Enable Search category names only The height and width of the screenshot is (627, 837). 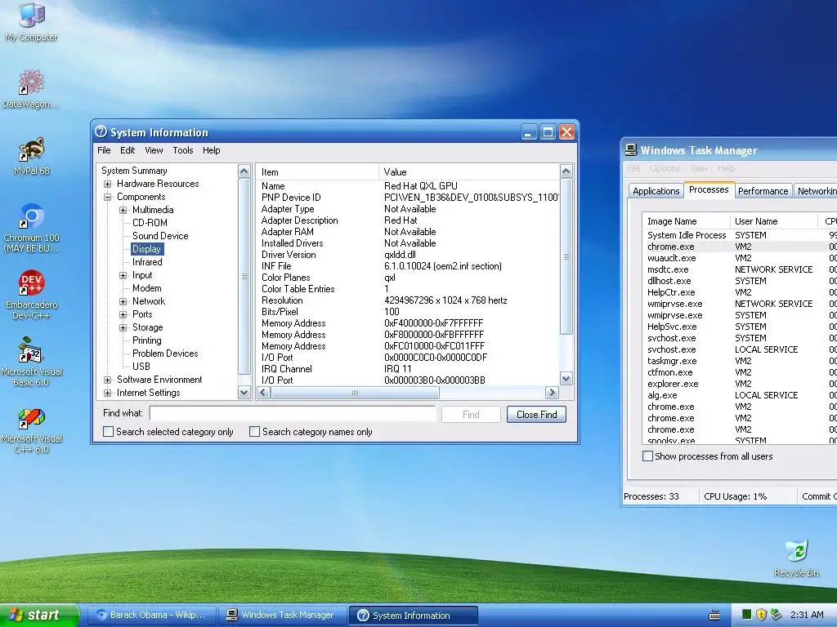pos(255,431)
